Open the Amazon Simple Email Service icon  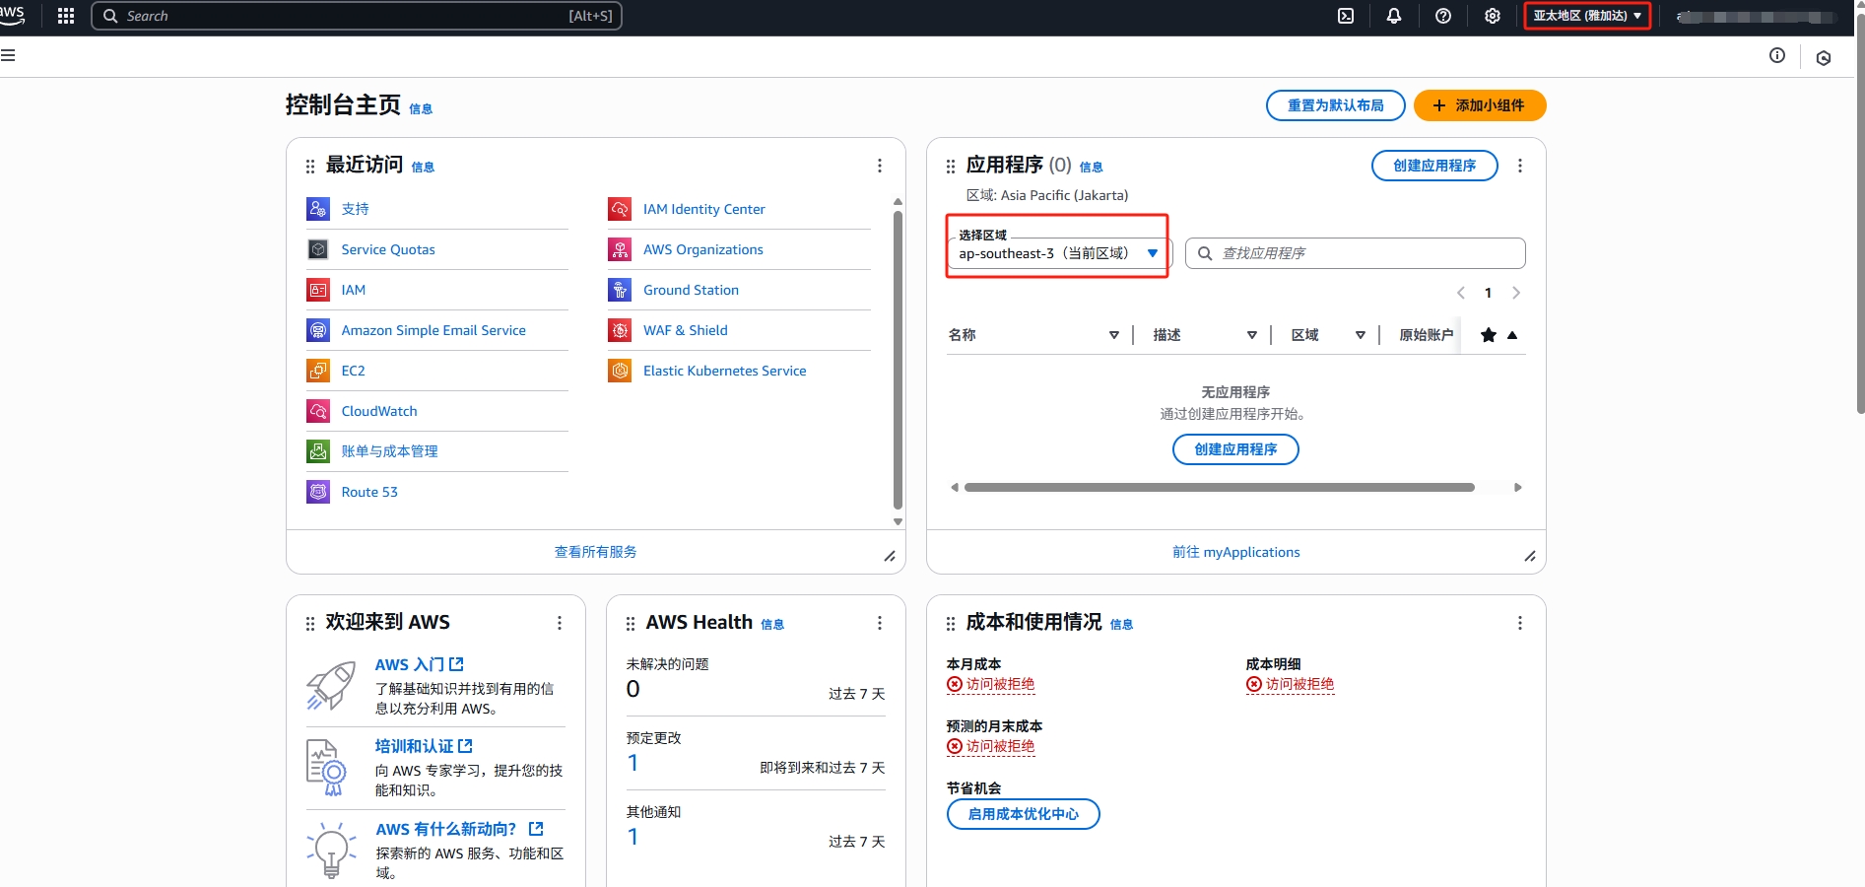point(318,330)
